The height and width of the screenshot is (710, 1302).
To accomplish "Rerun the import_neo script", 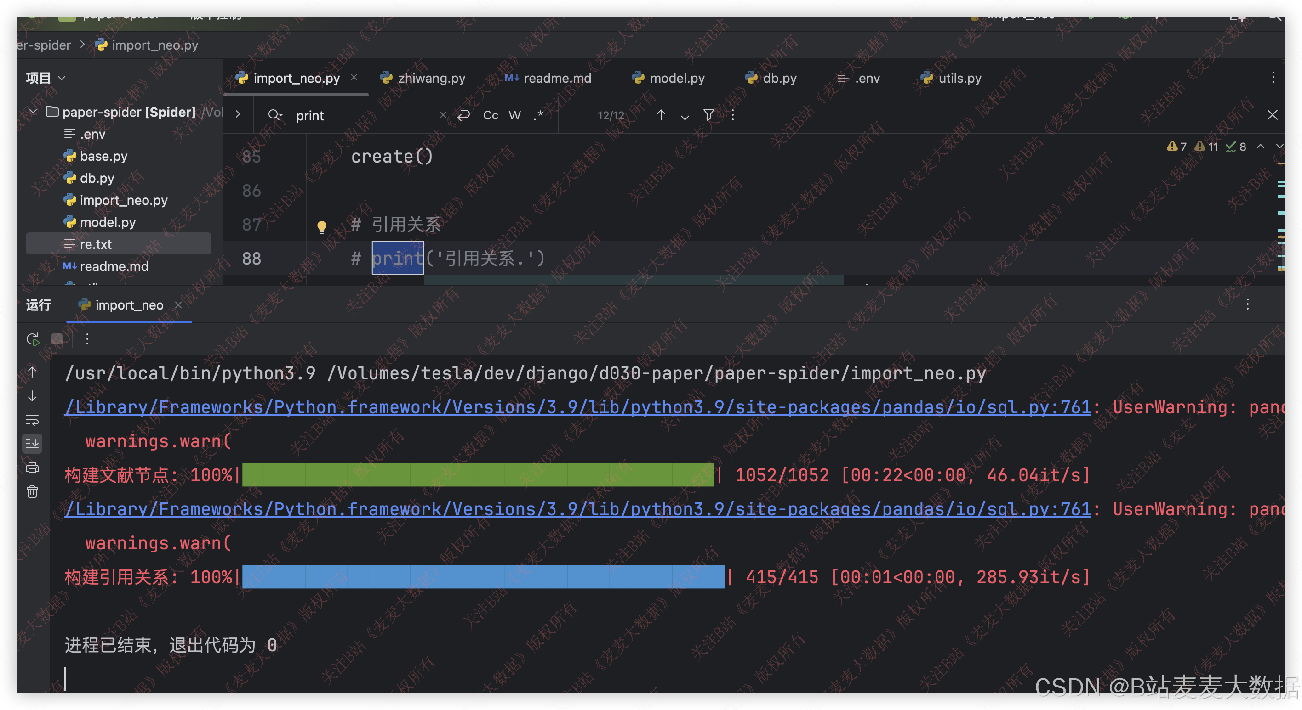I will coord(33,339).
